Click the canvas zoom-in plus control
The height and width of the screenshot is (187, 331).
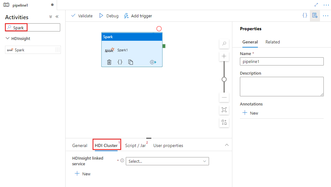pos(224,56)
